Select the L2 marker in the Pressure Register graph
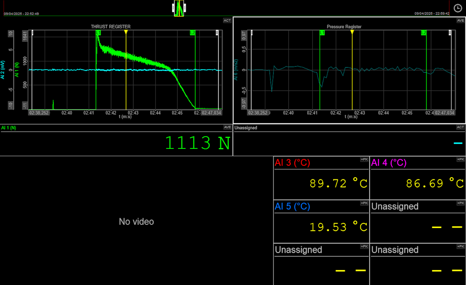This screenshot has width=466, height=285. [424, 33]
